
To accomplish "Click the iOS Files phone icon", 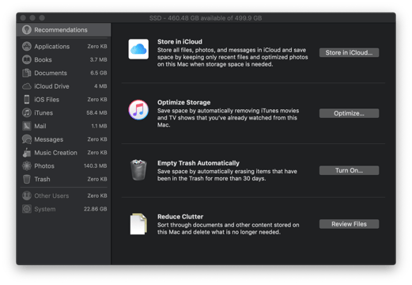I will tap(27, 100).
